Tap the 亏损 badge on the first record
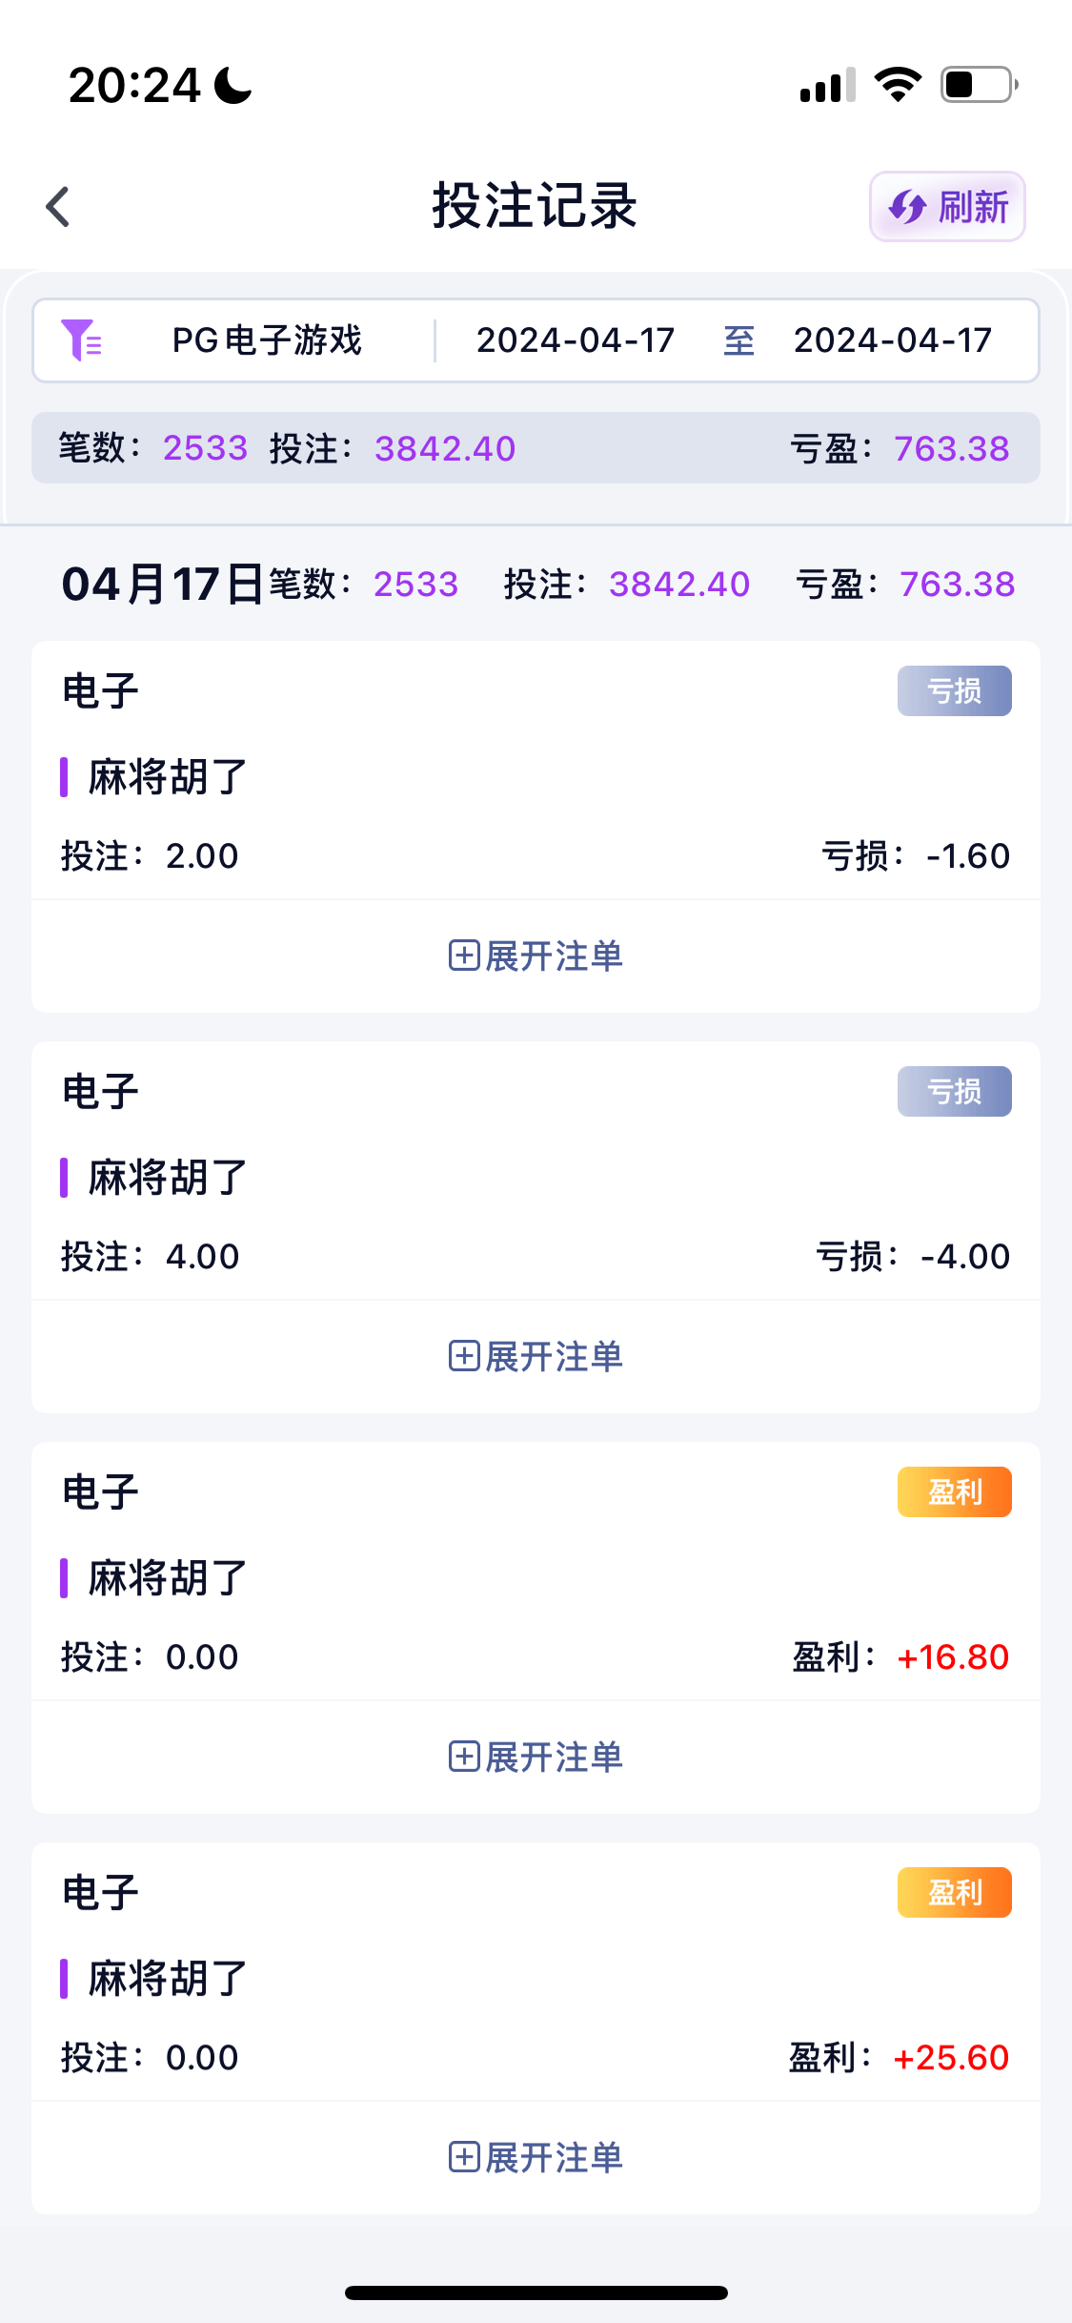The height and width of the screenshot is (2323, 1072). [954, 690]
